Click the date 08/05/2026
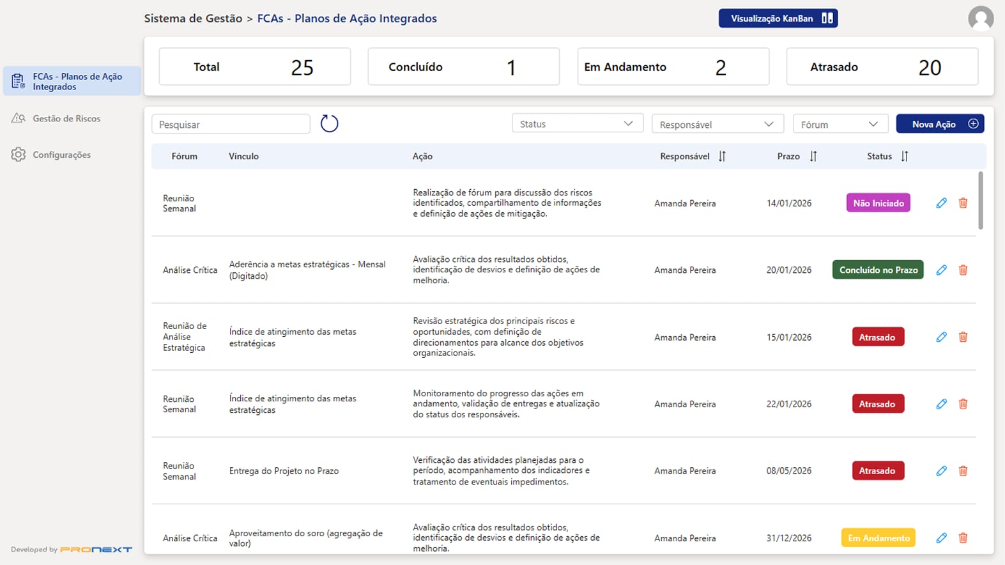The image size is (1005, 565). [789, 471]
